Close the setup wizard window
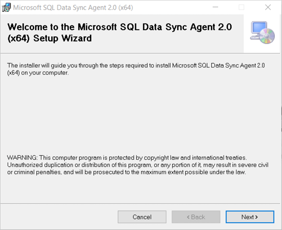The image size is (282, 230). tap(268, 7)
